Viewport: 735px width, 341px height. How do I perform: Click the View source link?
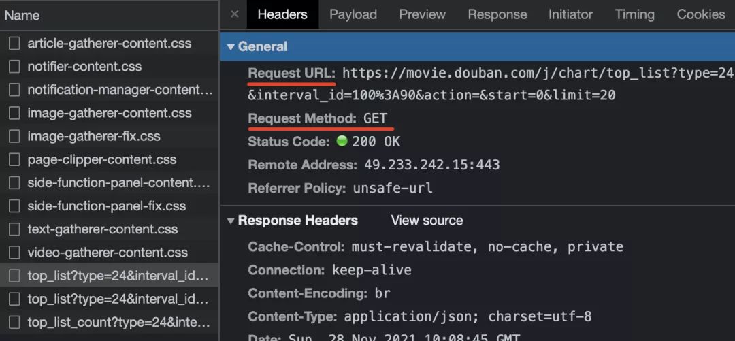coord(427,221)
